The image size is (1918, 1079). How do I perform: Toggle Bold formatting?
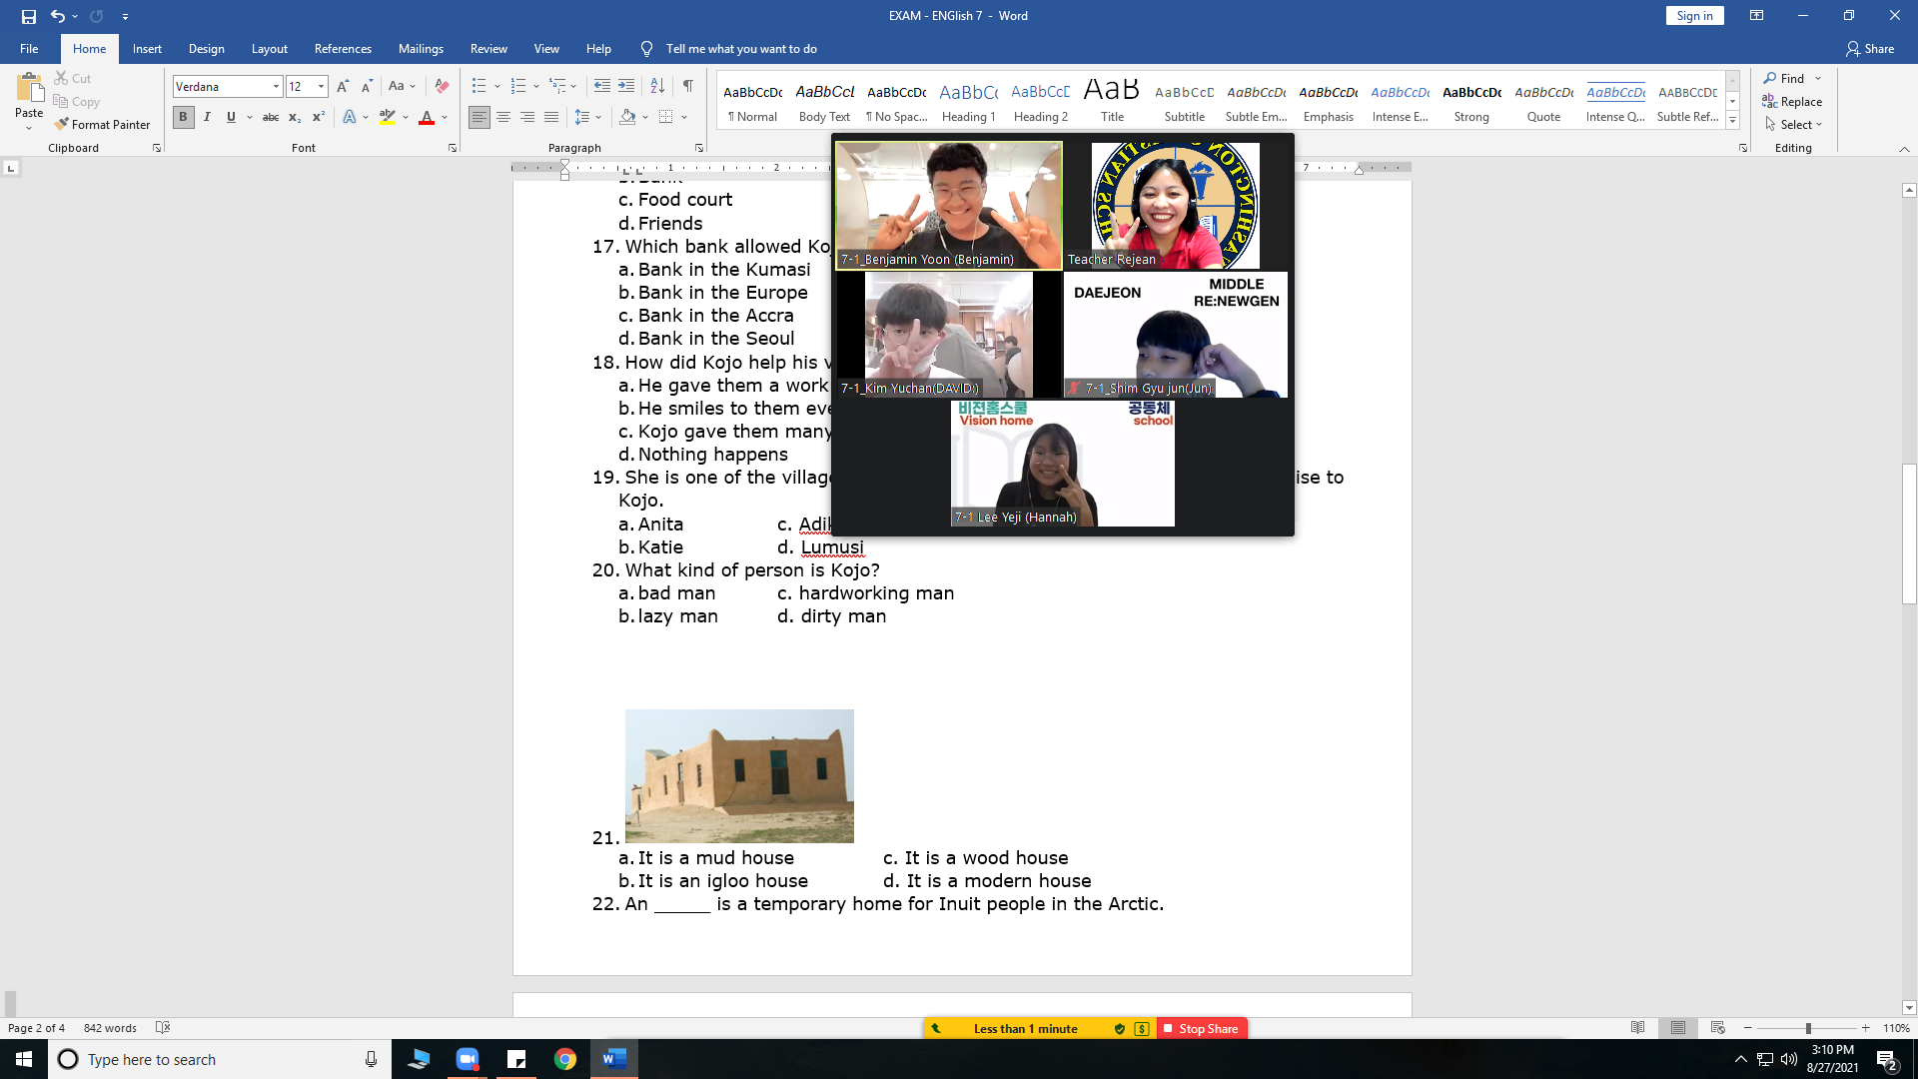point(183,117)
